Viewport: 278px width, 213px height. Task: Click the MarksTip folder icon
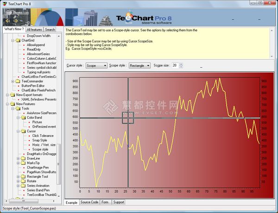[x=24, y=163]
